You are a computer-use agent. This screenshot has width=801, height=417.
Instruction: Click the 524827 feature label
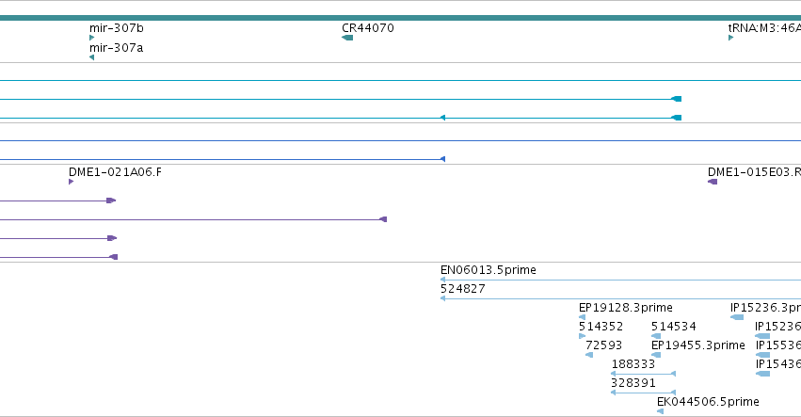pyautogui.click(x=463, y=289)
